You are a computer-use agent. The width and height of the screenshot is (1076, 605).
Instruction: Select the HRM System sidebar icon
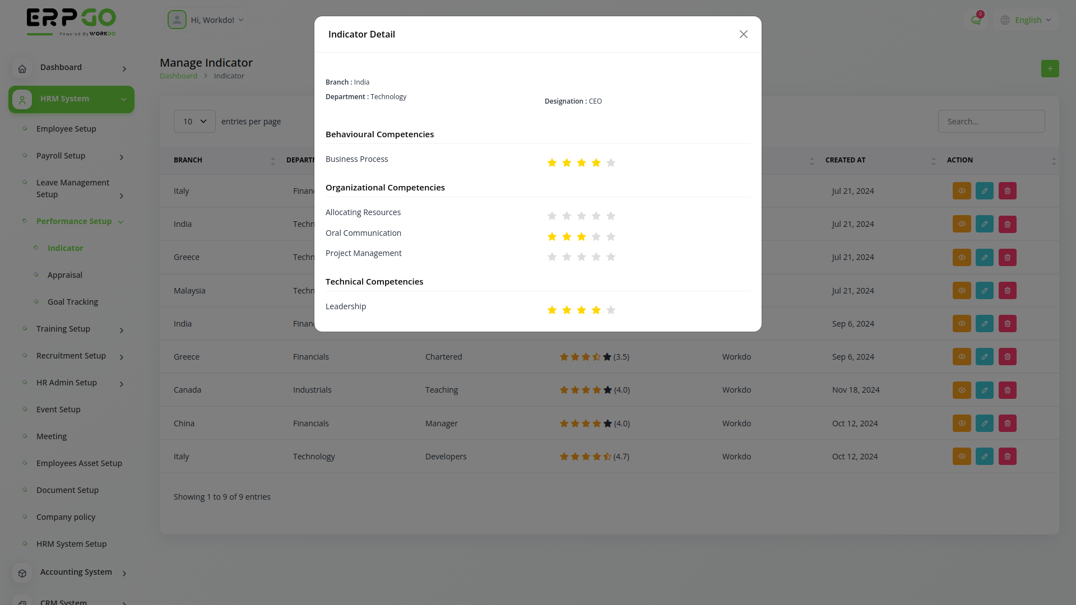click(22, 99)
